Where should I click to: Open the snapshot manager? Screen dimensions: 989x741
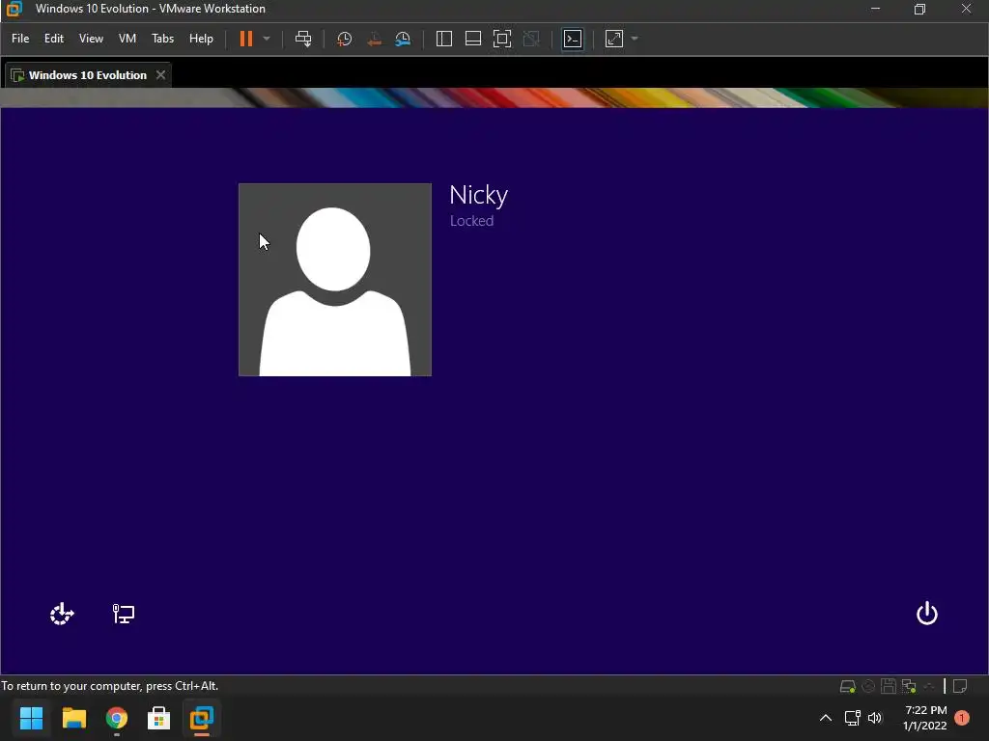point(403,39)
